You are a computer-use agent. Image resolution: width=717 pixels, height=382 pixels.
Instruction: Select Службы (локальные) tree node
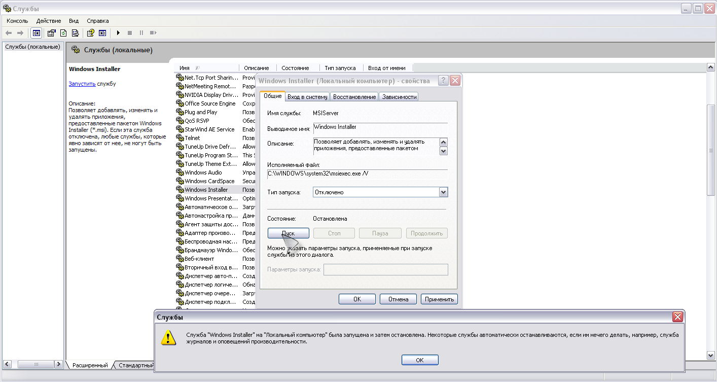[32, 47]
